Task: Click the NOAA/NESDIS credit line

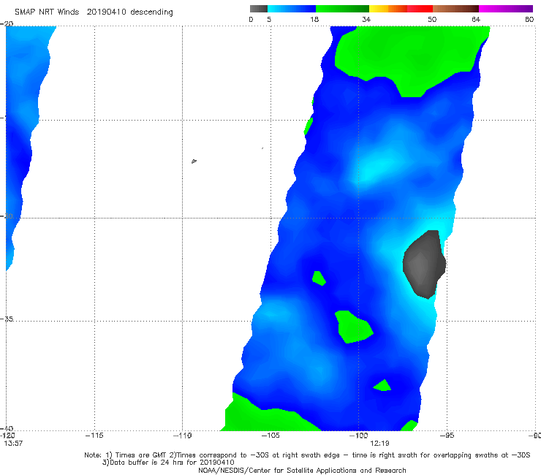Action: click(x=302, y=471)
